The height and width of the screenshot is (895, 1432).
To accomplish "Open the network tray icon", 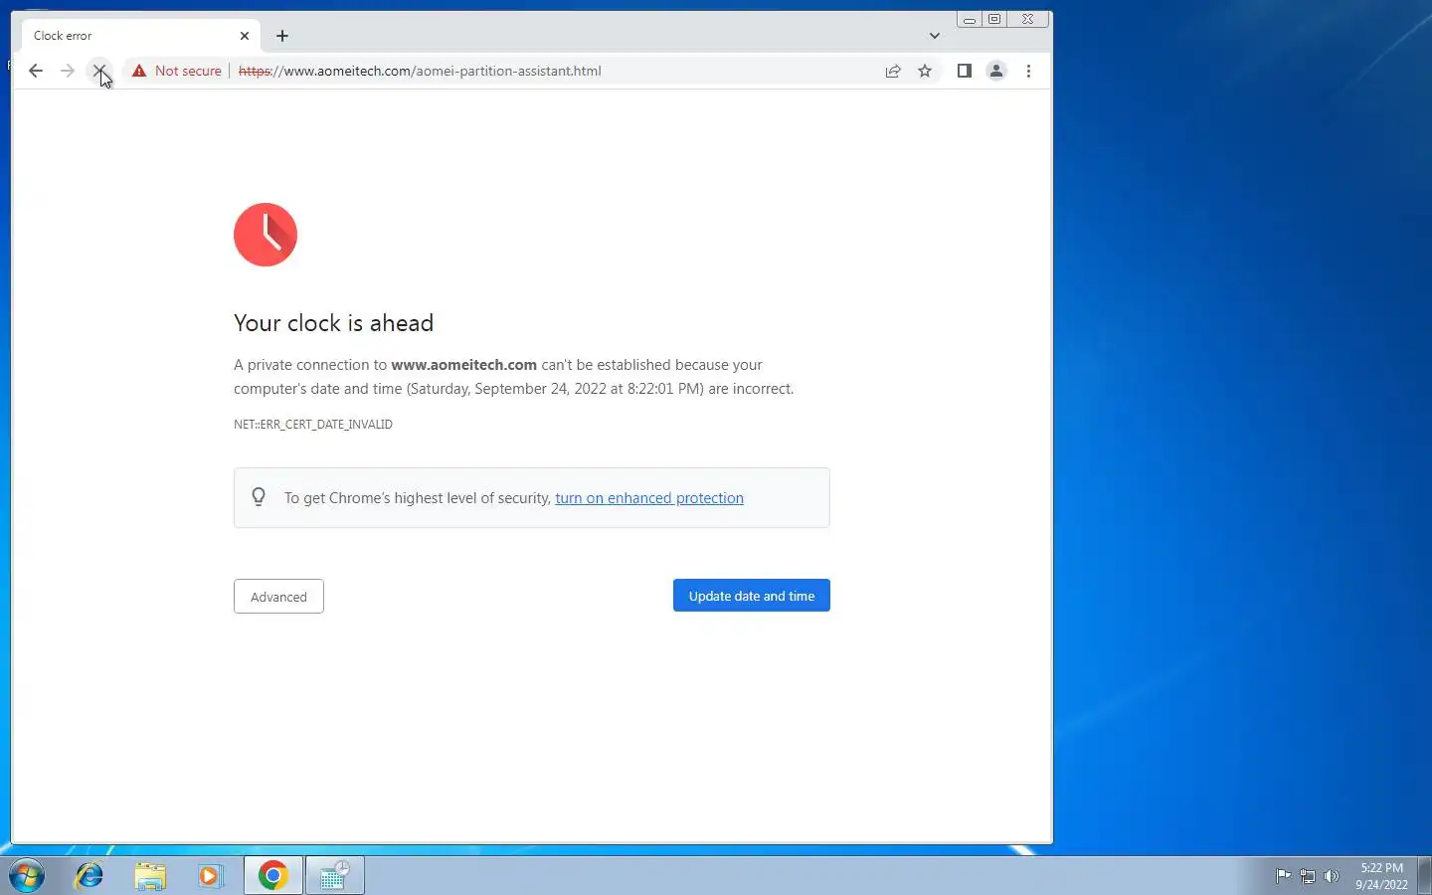I will (1308, 876).
